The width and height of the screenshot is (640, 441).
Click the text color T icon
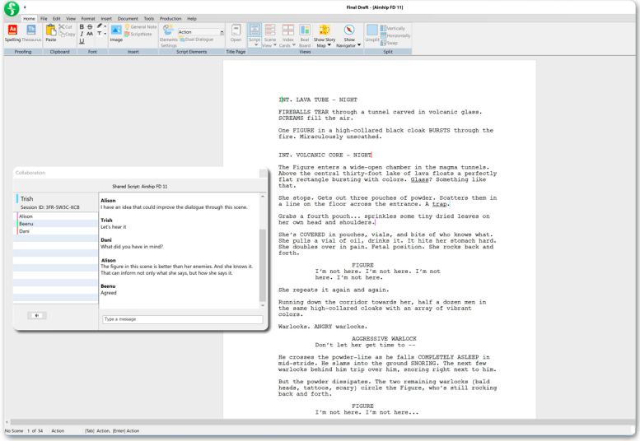[x=99, y=34]
